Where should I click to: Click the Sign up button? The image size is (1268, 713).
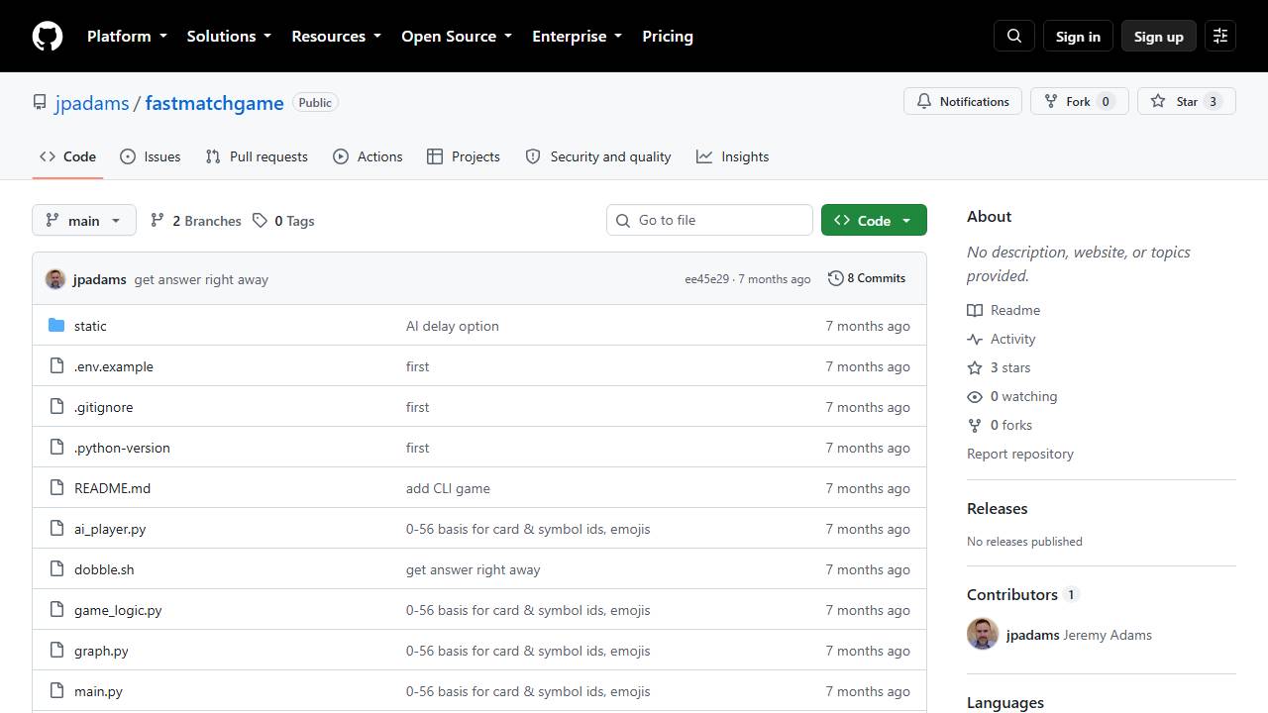(x=1159, y=36)
